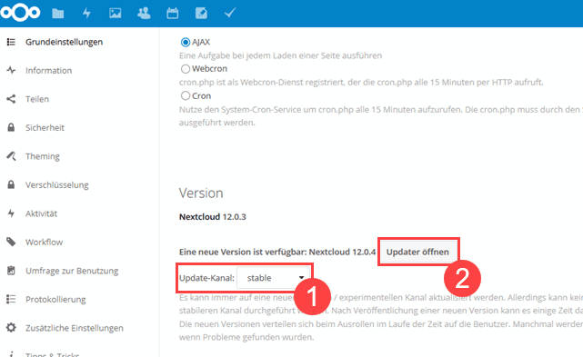Click the Updater öffnen button
The height and width of the screenshot is (357, 583).
[417, 252]
